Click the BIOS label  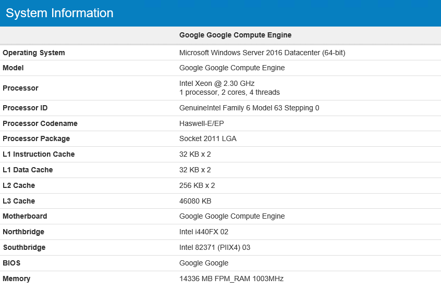click(11, 263)
